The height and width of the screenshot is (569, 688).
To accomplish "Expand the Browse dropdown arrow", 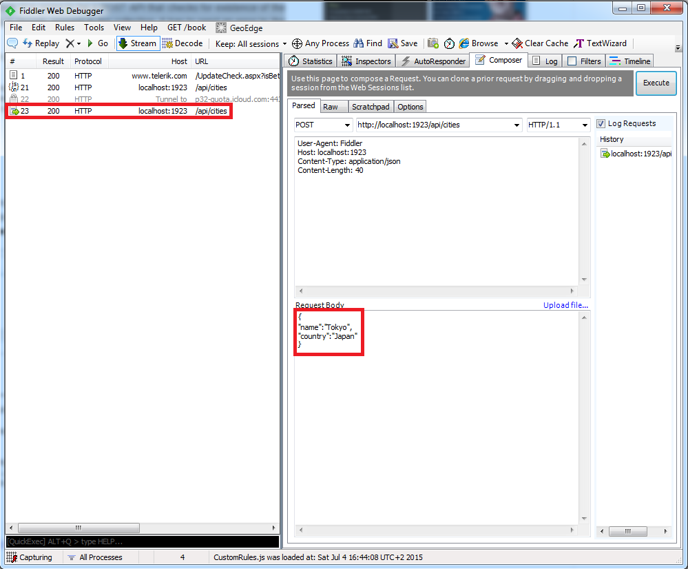I will (506, 43).
